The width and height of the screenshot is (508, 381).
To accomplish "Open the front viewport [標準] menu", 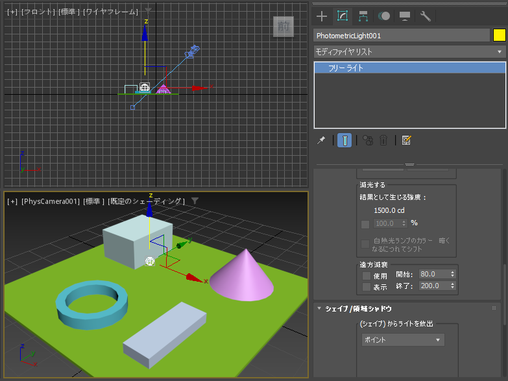I will [69, 12].
